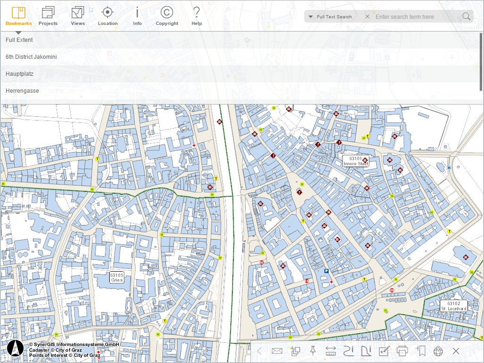Go to the Full Extent bookmark

[x=19, y=40]
